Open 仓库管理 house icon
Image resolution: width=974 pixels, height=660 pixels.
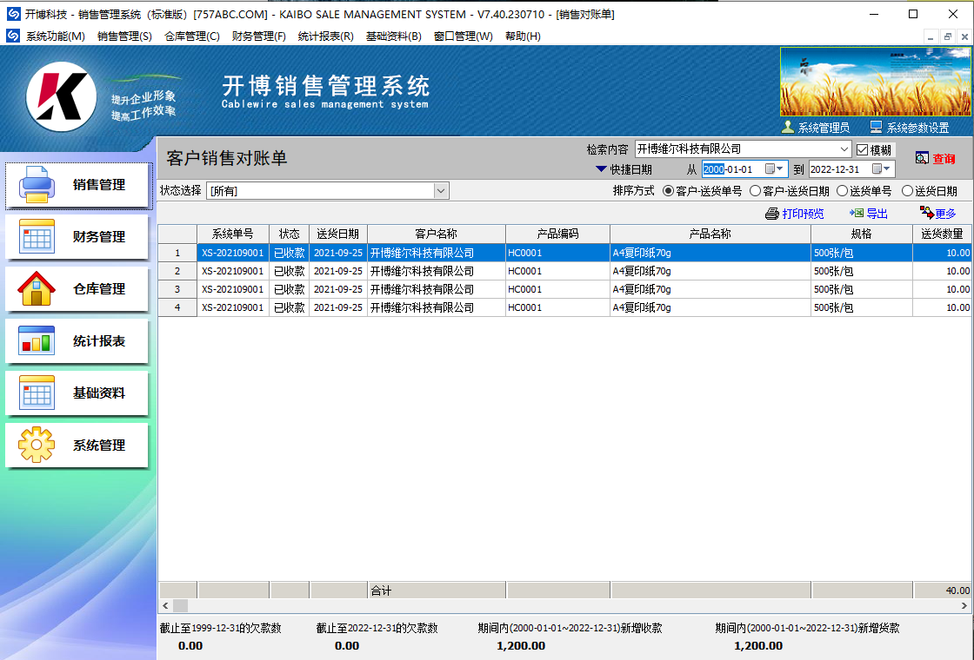pos(37,288)
